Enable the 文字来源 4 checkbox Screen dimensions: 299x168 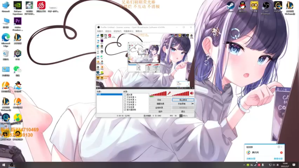click(x=125, y=100)
